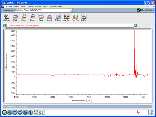
Task: Click the Wavenumbers (cm-1) axis label
Action: tap(82, 100)
